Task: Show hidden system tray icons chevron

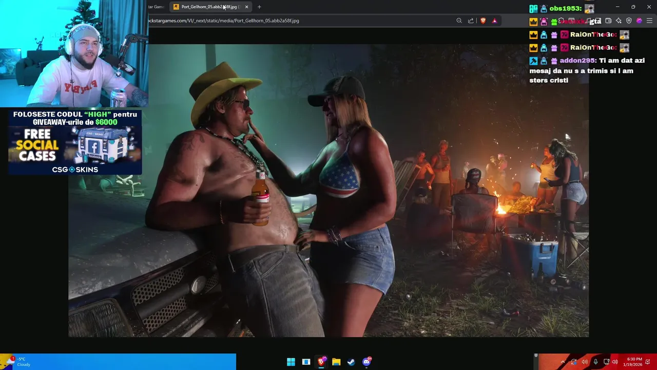Action: (563, 362)
